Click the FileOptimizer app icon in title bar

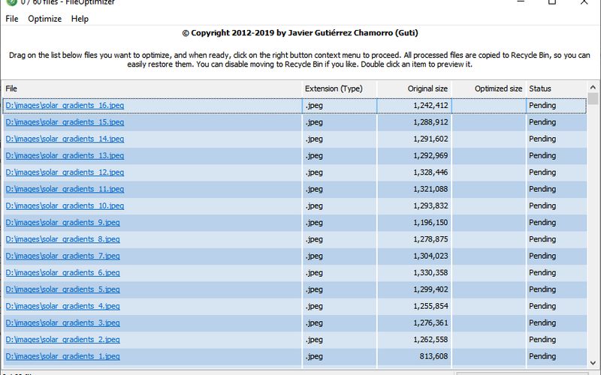point(12,2)
